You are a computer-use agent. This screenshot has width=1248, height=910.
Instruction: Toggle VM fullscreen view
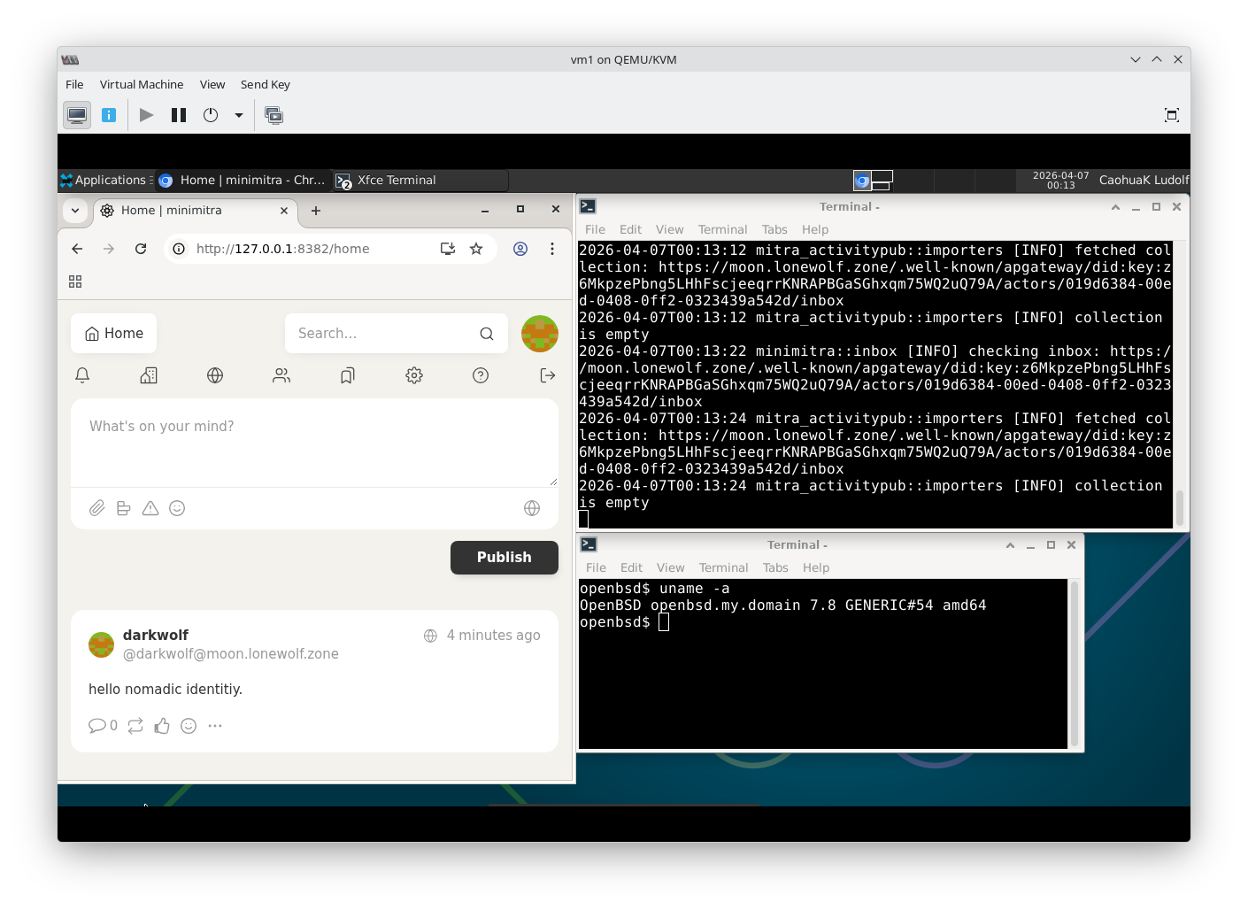pos(1171,115)
